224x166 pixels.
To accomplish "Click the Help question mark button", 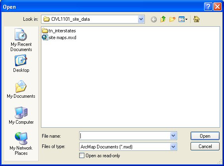I will (x=208, y=7).
